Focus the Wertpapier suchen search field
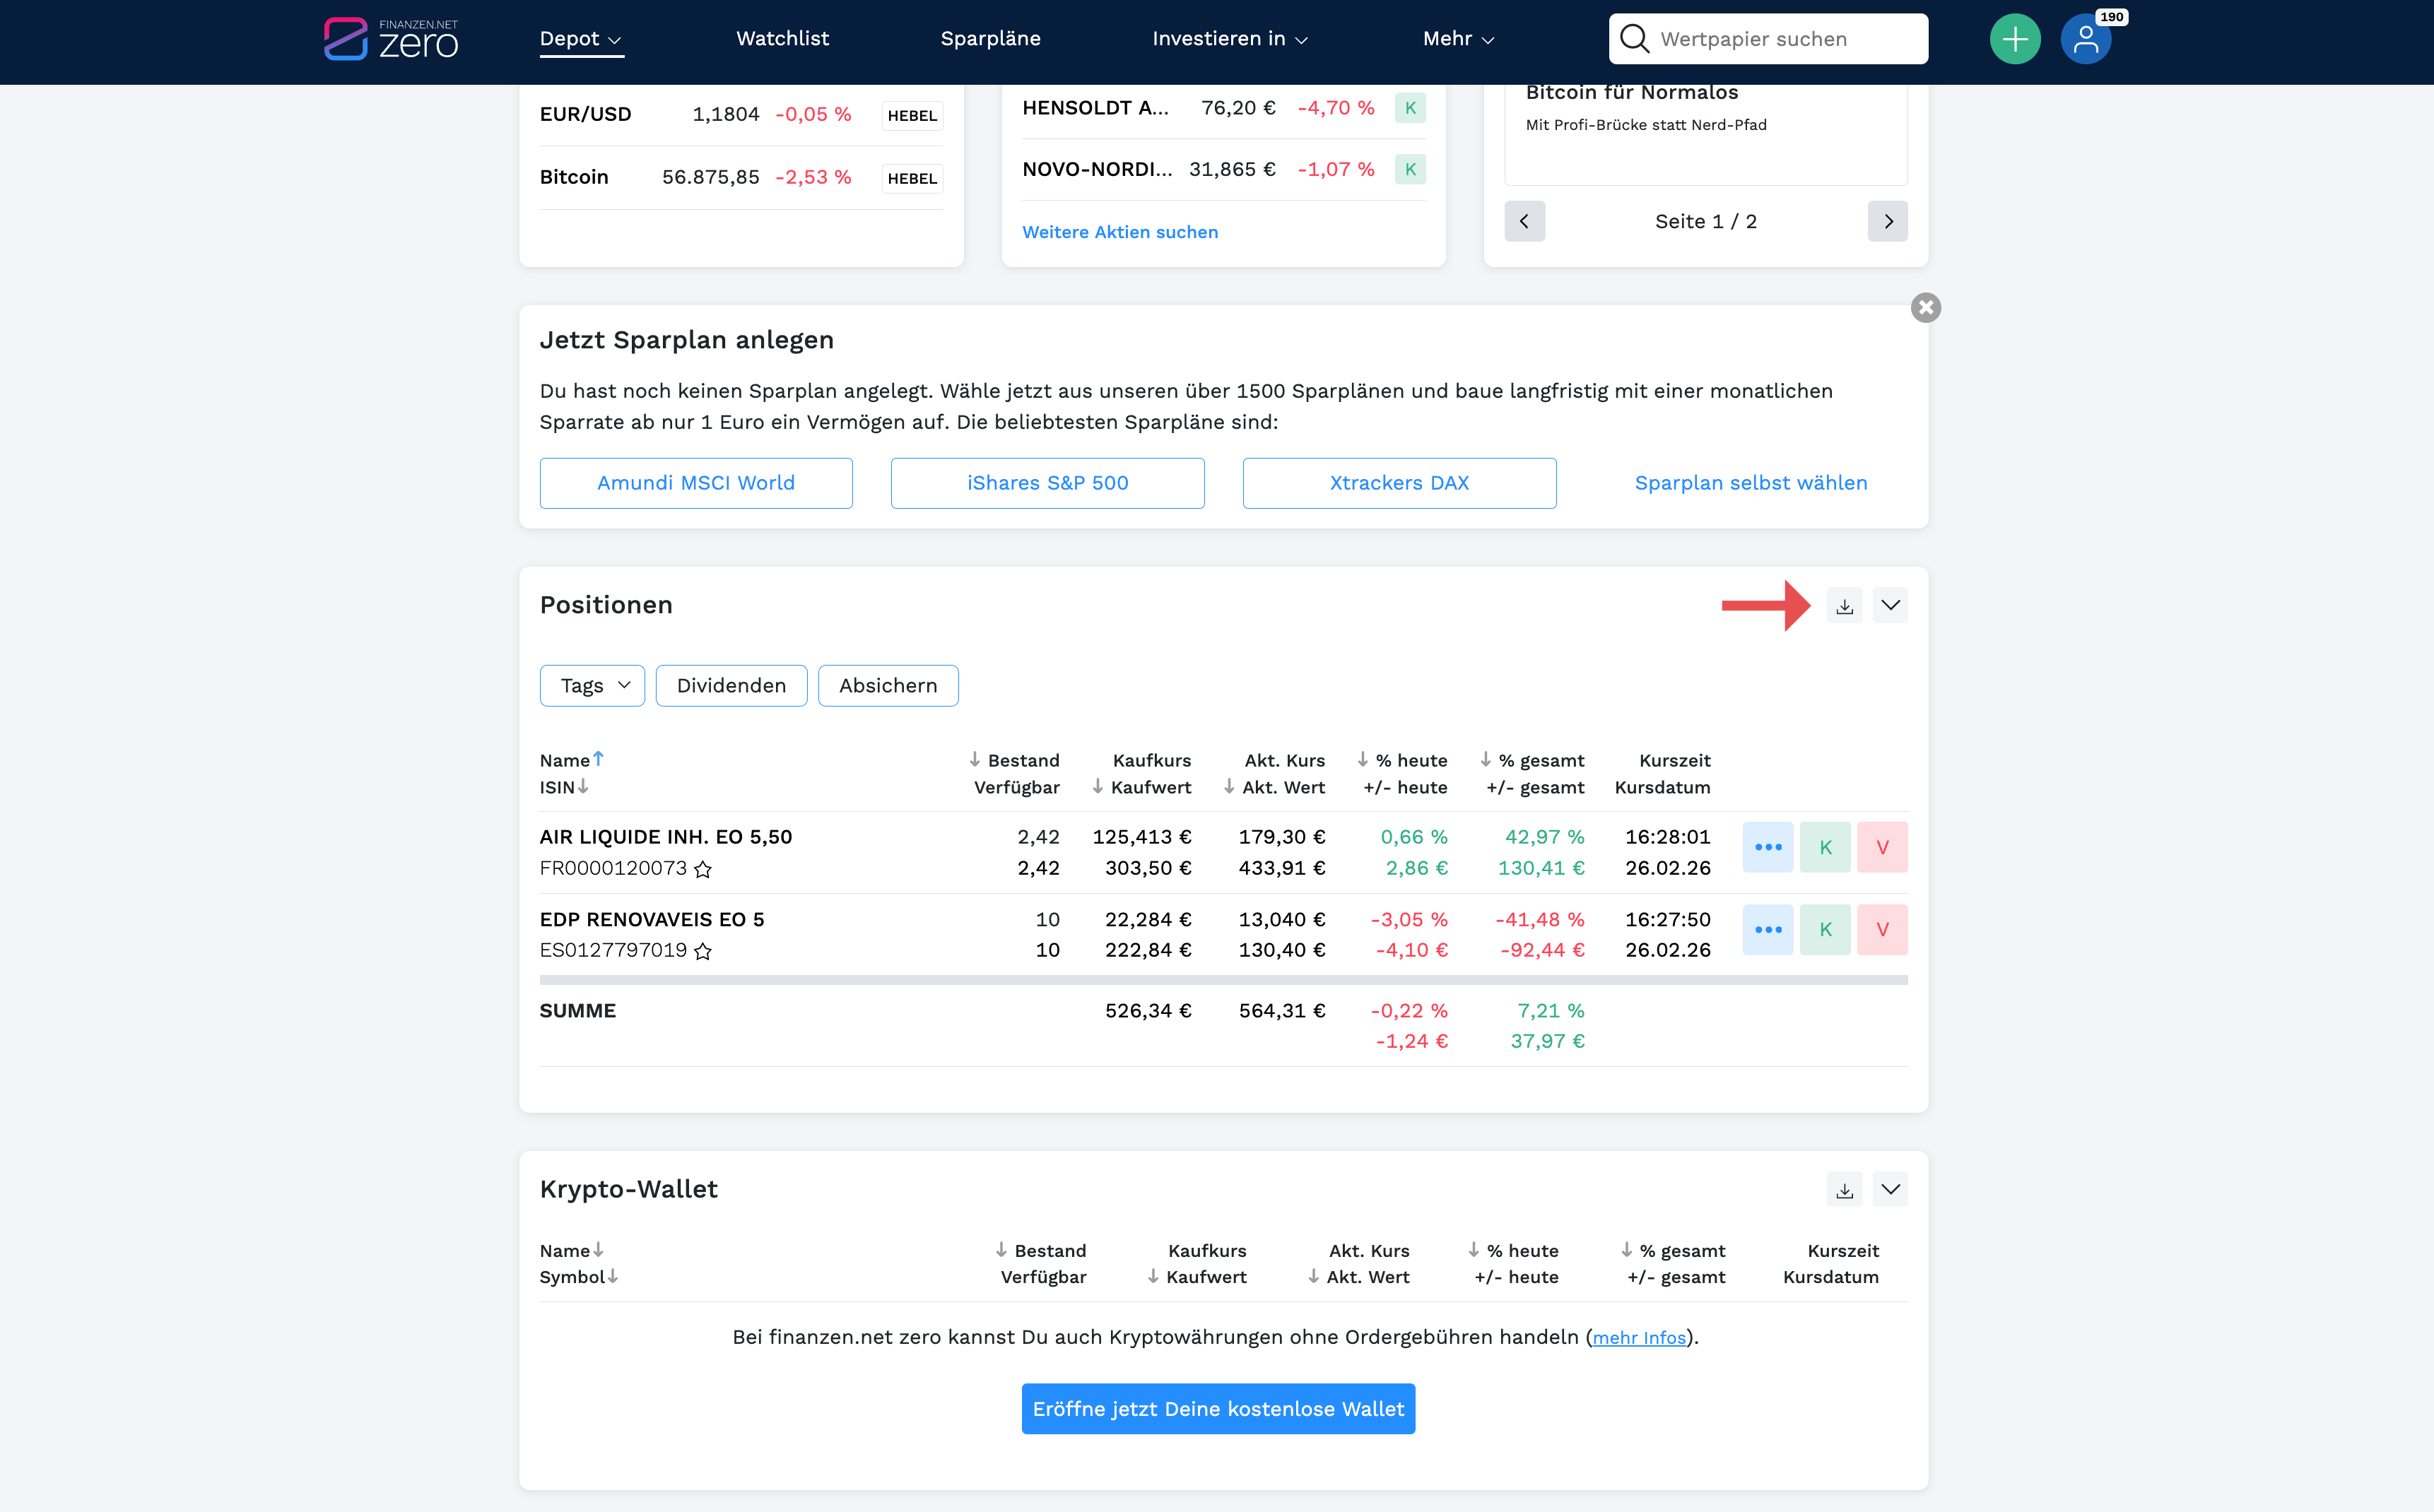The width and height of the screenshot is (2434, 1512). pos(1768,39)
